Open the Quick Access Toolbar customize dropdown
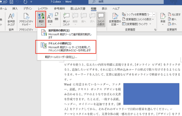Viewport: 182px width, 116px height. click(x=31, y=2)
